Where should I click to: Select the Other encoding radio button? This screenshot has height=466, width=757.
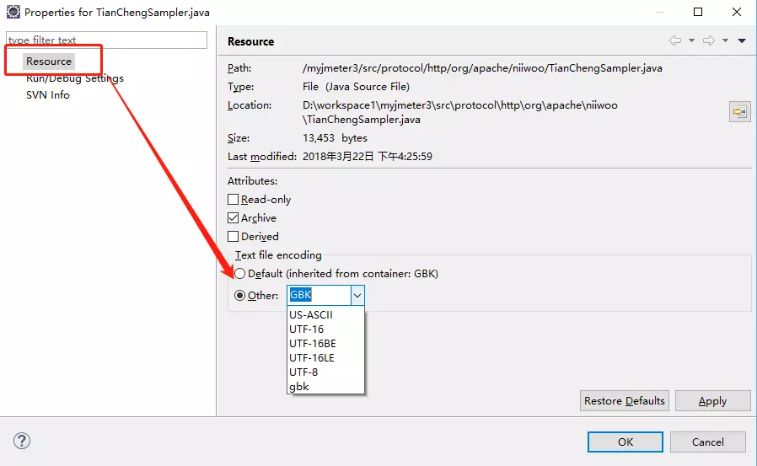(240, 295)
